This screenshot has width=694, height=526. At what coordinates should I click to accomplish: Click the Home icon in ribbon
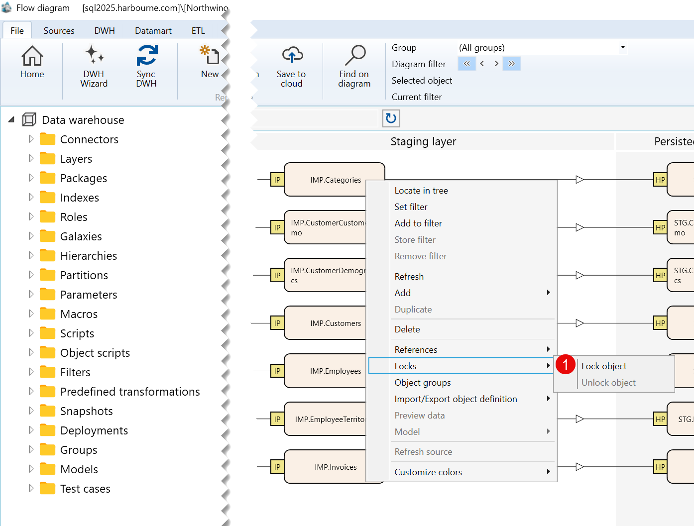[32, 56]
